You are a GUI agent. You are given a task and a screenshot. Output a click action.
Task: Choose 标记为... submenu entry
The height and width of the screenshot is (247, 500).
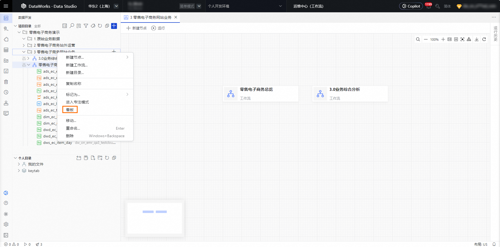point(95,95)
